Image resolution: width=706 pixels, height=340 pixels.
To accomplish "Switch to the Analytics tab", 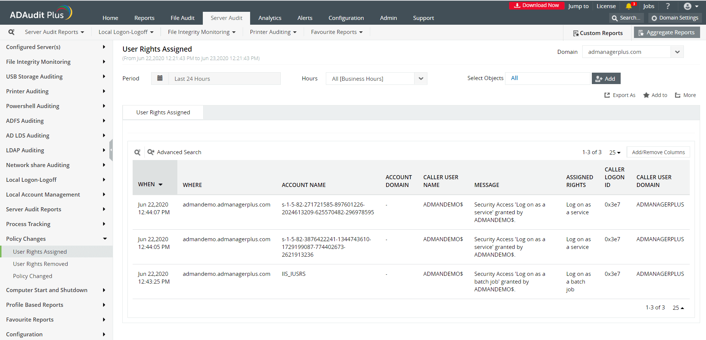I will [270, 18].
